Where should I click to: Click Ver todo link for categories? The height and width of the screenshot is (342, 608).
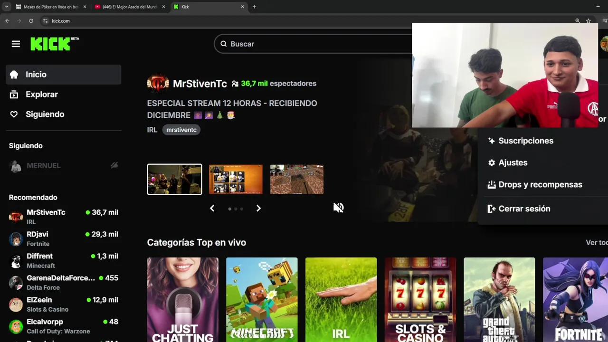click(x=597, y=242)
